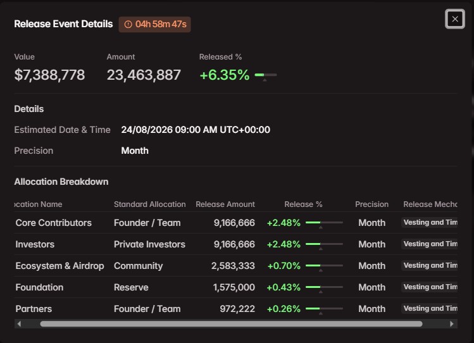Click the +0.26% release percentage
The image size is (474, 343).
tap(284, 309)
